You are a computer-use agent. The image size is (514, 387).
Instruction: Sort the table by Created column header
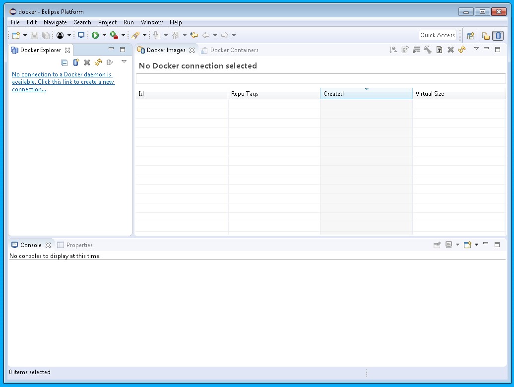[366, 94]
